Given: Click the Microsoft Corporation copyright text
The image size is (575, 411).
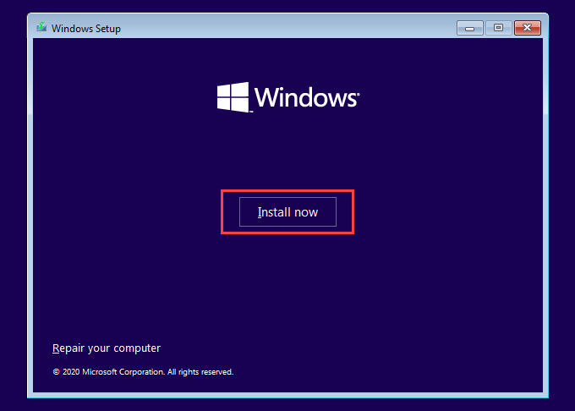Looking at the screenshot, I should coord(143,372).
